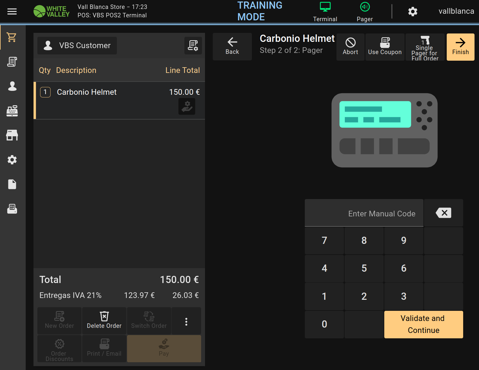Focus the Enter Manual Code field
Viewport: 479px width, 370px height.
click(364, 213)
